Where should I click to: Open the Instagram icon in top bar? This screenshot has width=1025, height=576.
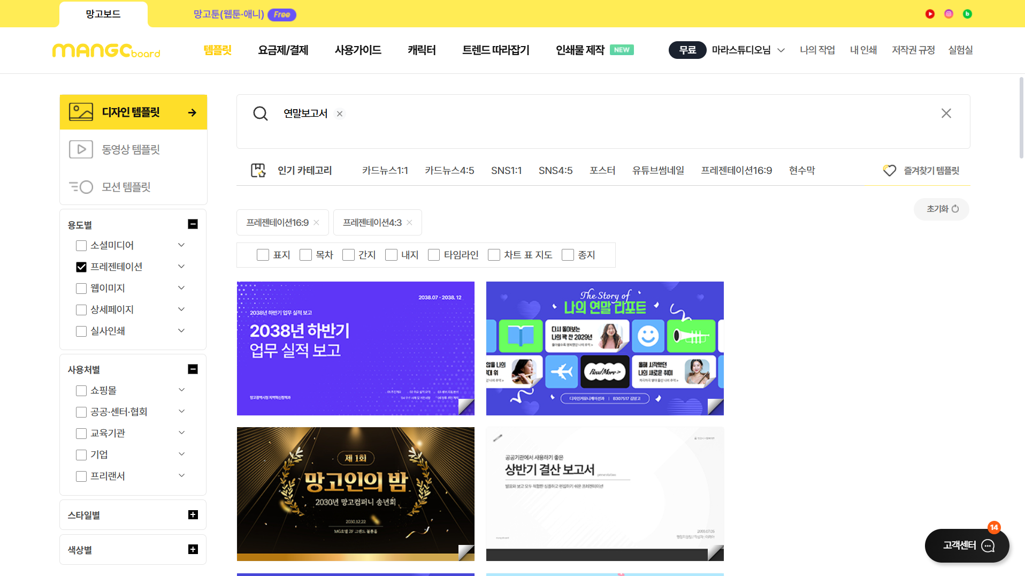click(x=948, y=14)
